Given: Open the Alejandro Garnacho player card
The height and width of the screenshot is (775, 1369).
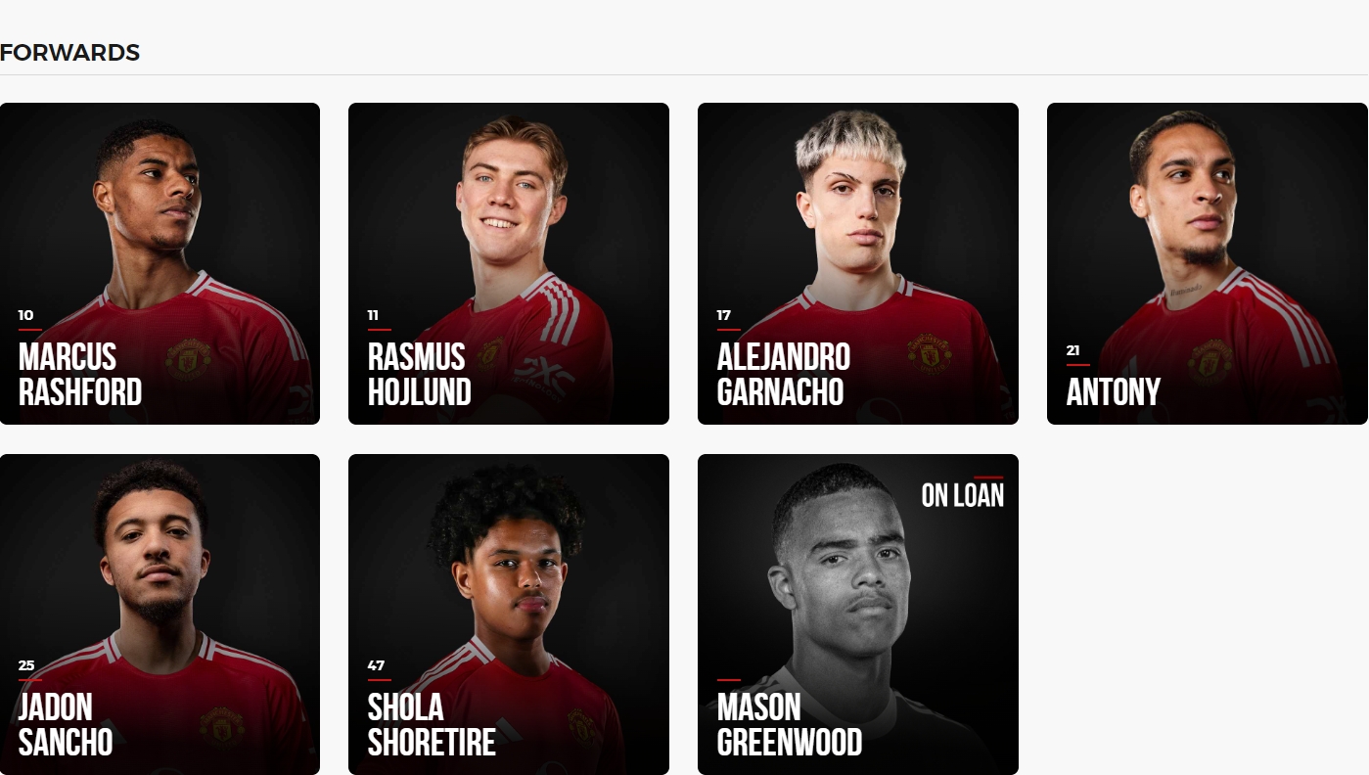Looking at the screenshot, I should click(858, 263).
